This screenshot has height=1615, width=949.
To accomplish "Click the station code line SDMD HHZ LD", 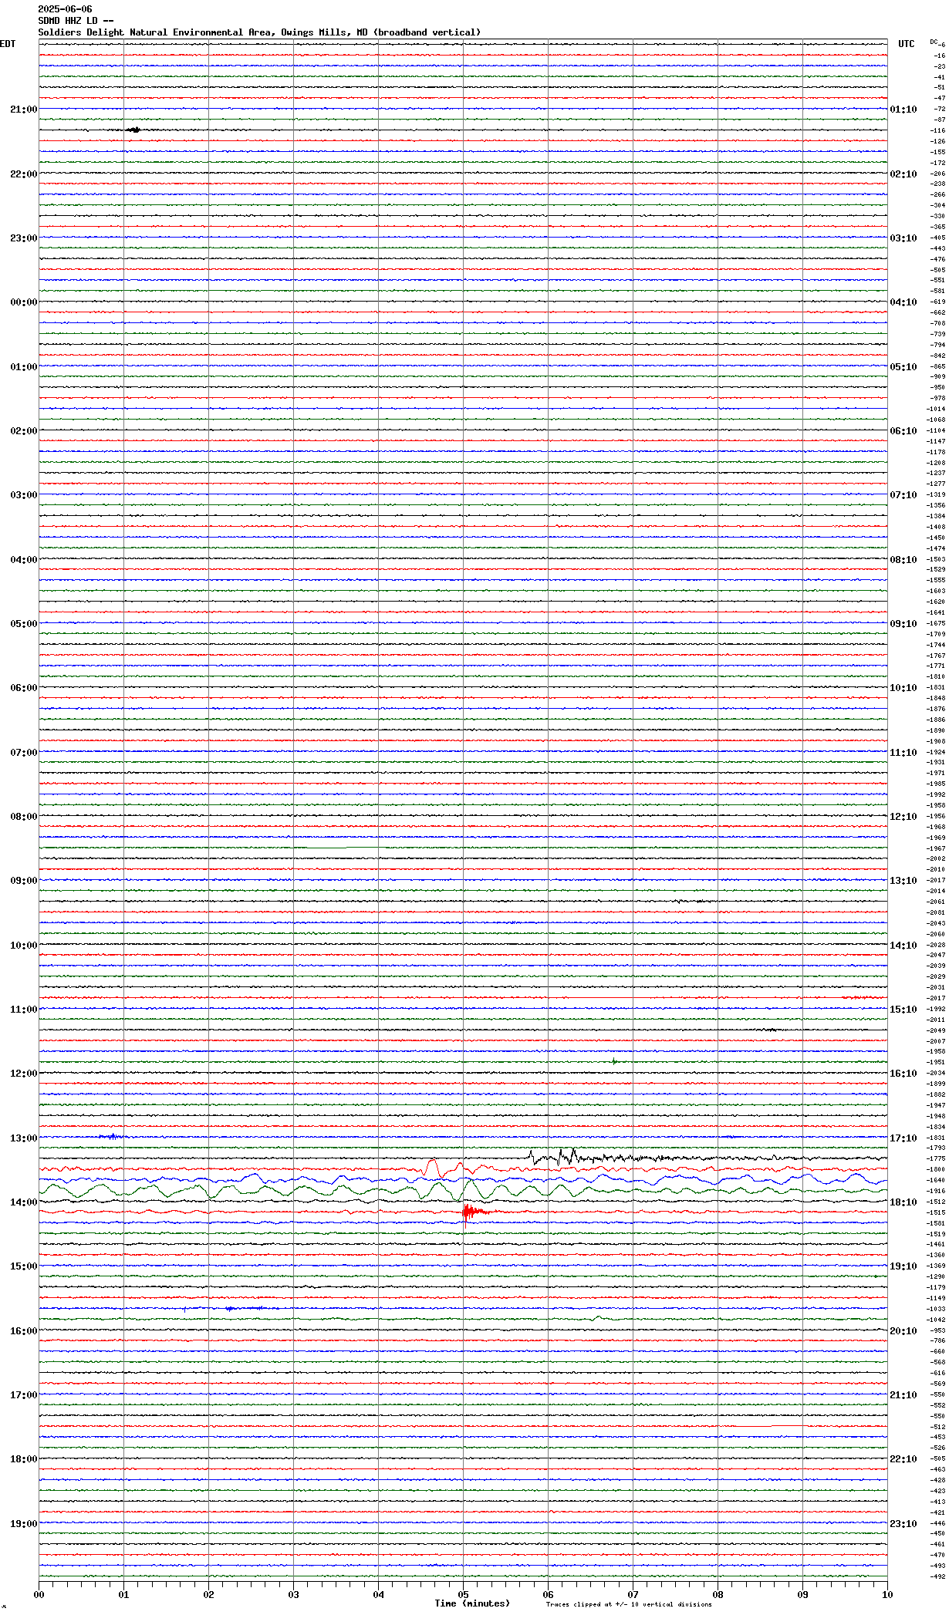I will coord(76,21).
